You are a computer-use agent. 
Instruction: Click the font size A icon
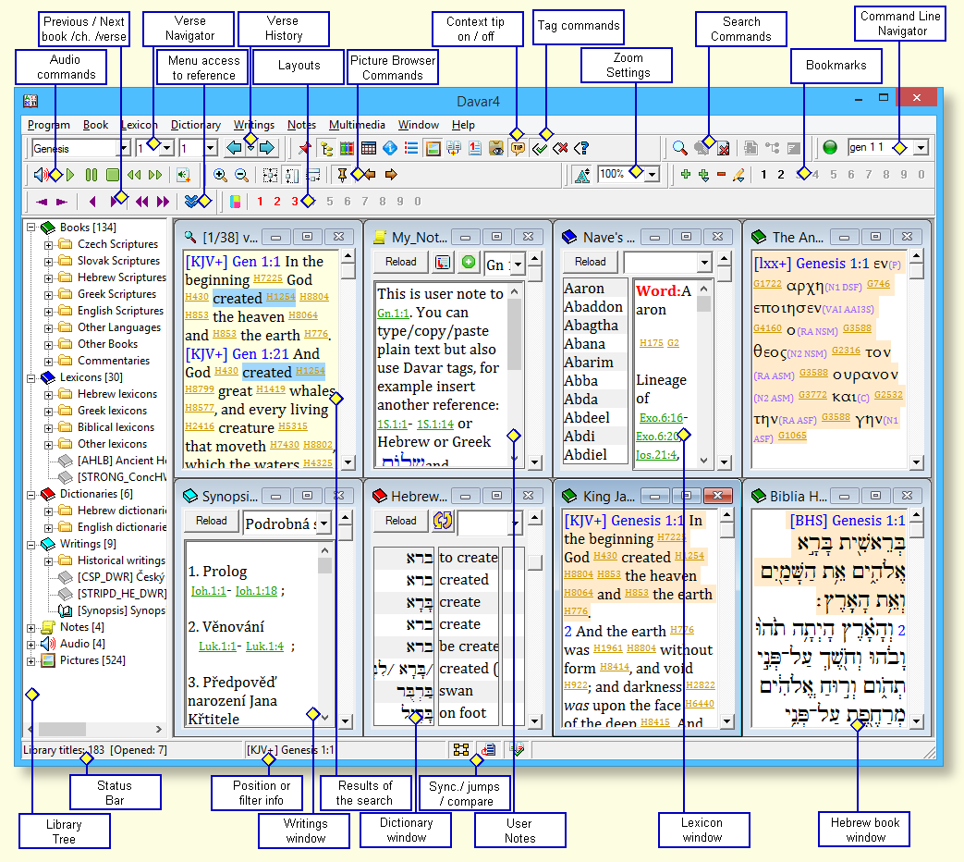(582, 175)
